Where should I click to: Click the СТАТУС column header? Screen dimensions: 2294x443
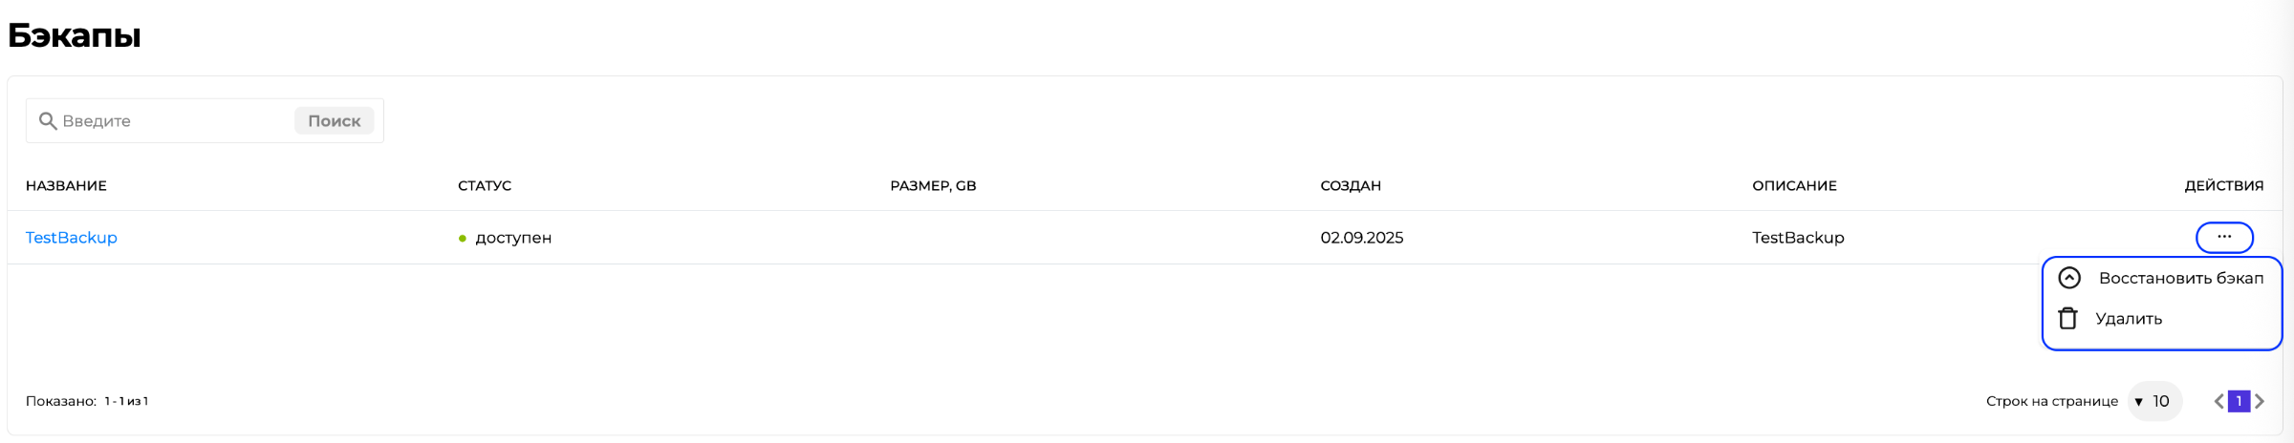point(485,186)
